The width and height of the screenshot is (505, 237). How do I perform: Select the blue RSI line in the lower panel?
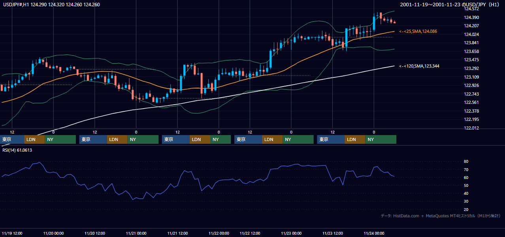pyautogui.click(x=198, y=180)
